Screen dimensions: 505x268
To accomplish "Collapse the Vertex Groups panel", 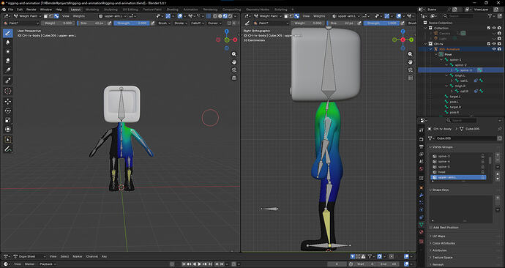I will pyautogui.click(x=443, y=147).
